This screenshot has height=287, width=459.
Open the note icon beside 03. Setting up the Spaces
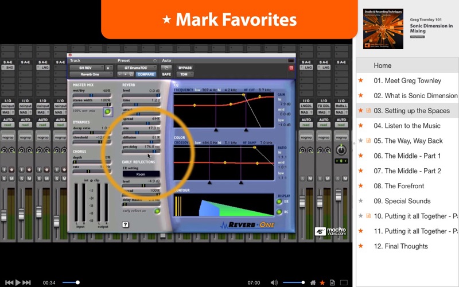[x=368, y=110]
